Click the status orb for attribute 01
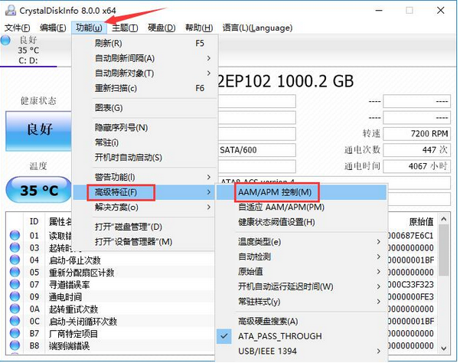 coord(15,235)
